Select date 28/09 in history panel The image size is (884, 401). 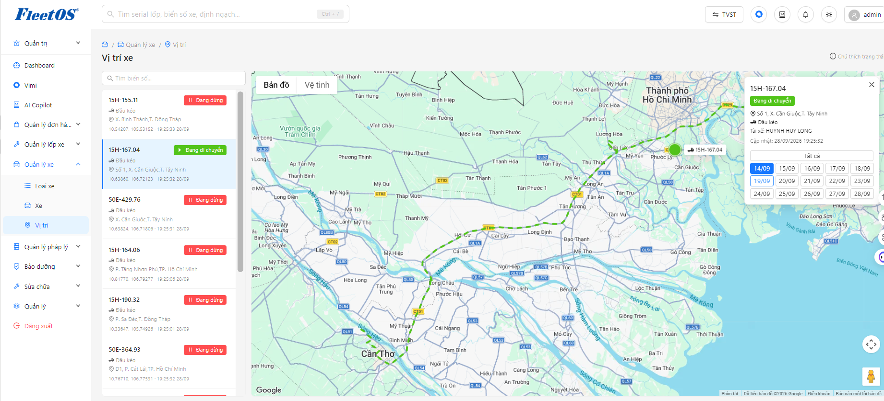862,194
